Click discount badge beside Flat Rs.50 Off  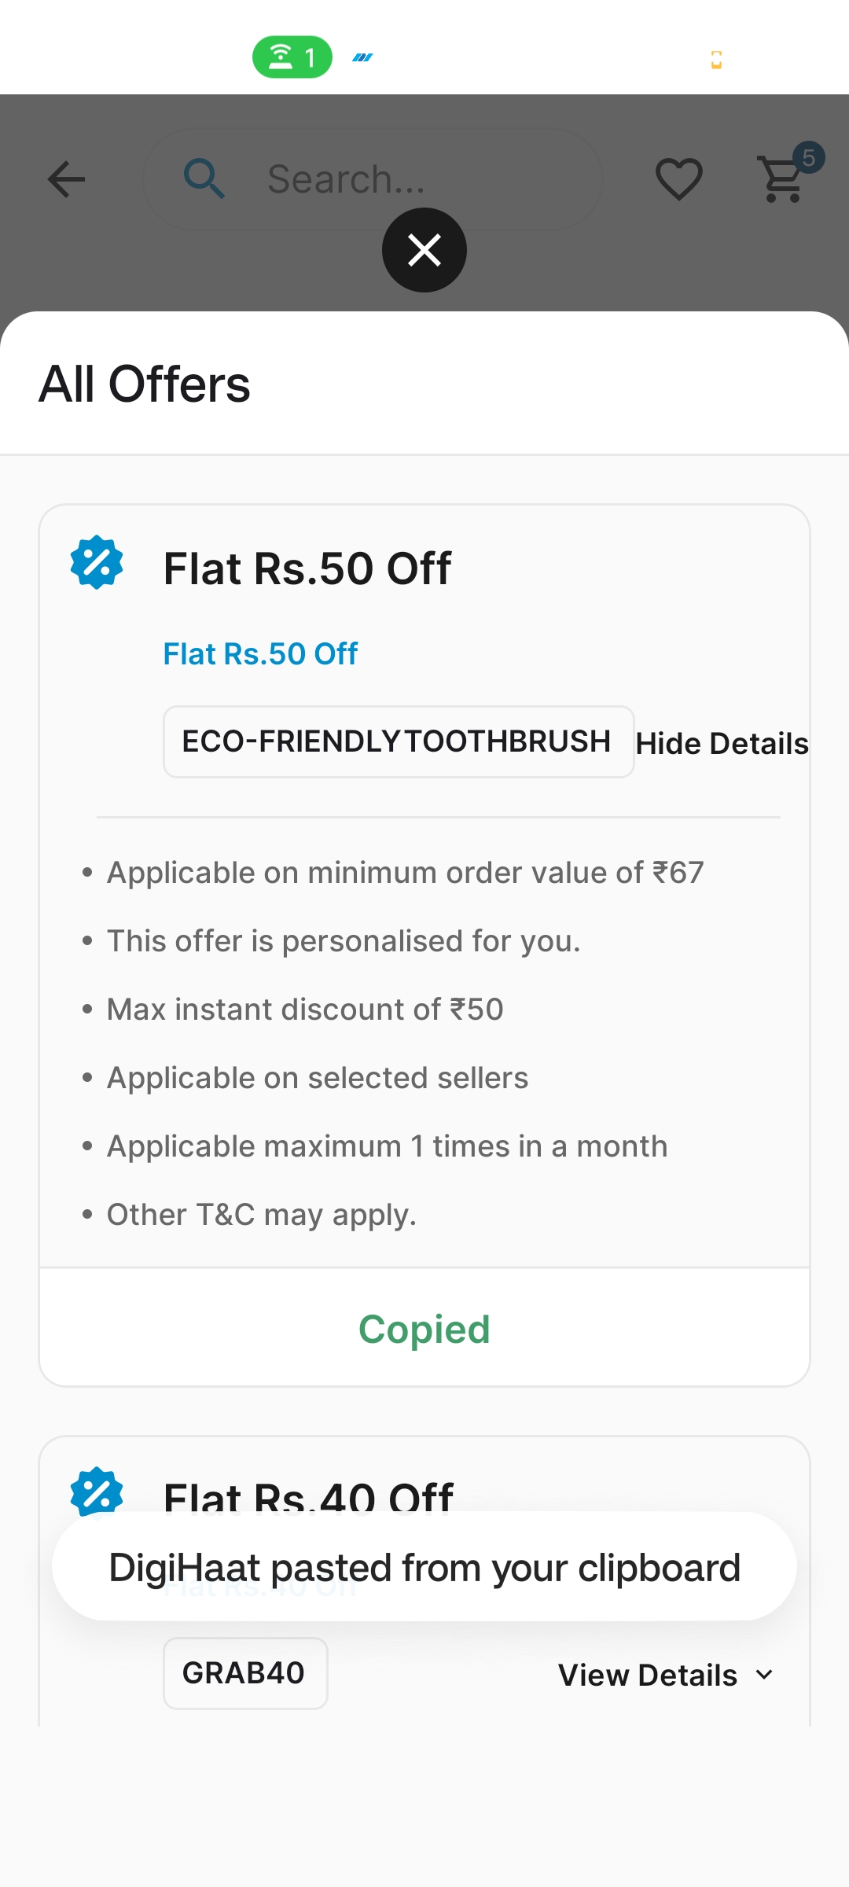tap(97, 562)
